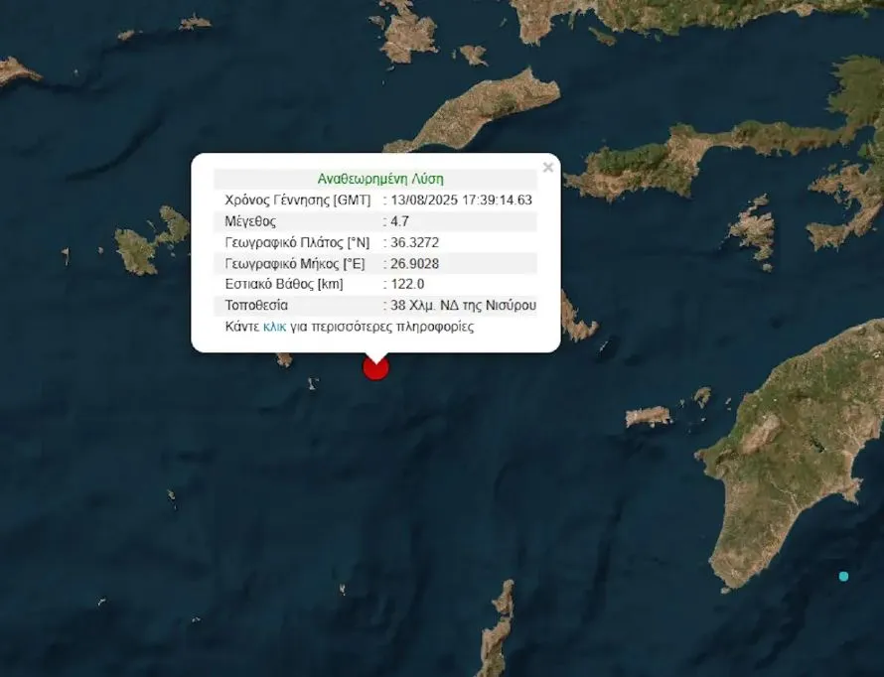Click the 'Μέγεθος' label
Viewport: 884px width, 677px height.
[x=250, y=221]
